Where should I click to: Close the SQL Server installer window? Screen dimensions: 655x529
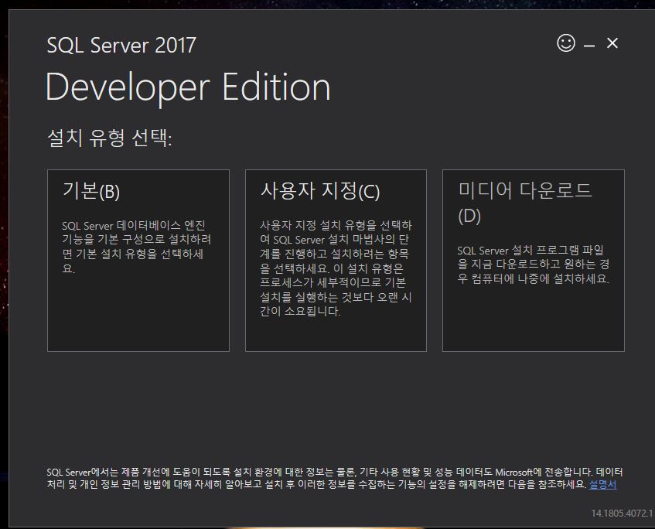[x=612, y=43]
